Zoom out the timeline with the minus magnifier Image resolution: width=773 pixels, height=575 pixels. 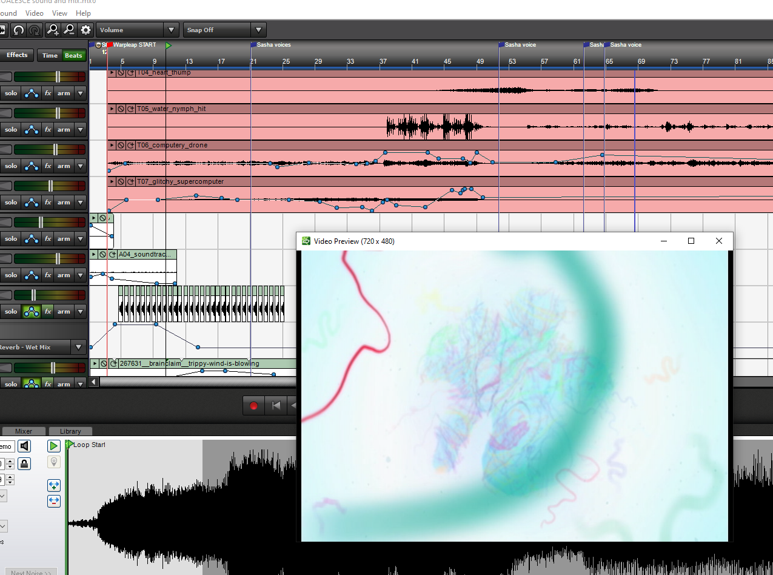pos(69,30)
